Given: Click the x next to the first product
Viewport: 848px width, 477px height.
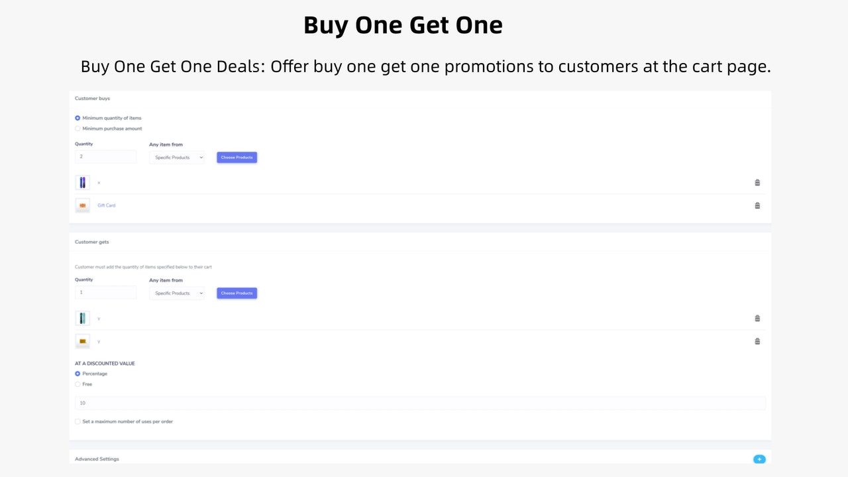Looking at the screenshot, I should 99,182.
